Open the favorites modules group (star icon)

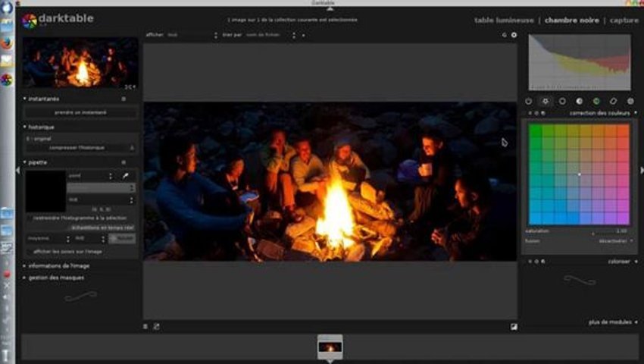coord(546,101)
